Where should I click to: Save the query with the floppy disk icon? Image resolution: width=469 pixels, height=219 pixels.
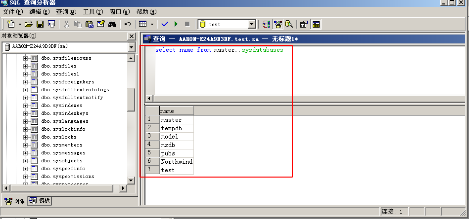[x=40, y=24]
